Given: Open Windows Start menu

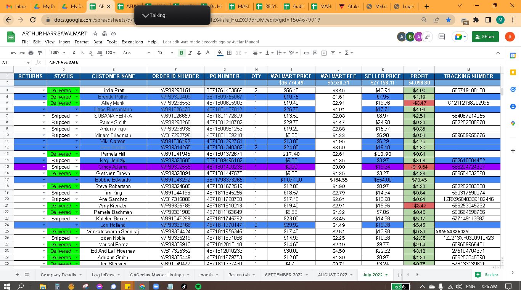Looking at the screenshot, I should 6,286.
